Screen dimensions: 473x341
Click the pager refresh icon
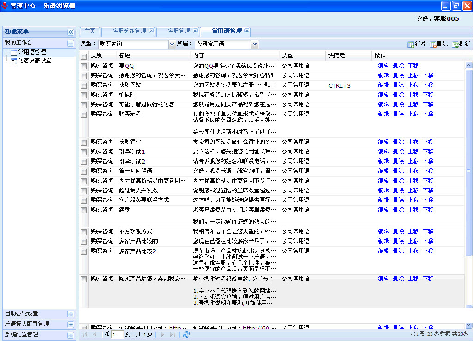tap(186, 335)
